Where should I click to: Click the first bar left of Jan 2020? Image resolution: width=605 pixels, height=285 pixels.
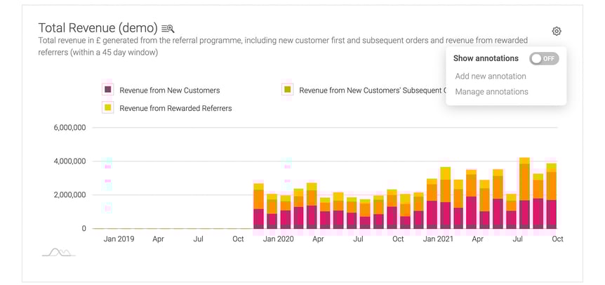[x=258, y=206]
